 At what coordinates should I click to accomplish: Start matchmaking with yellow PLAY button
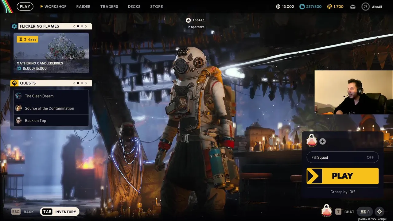(343, 176)
